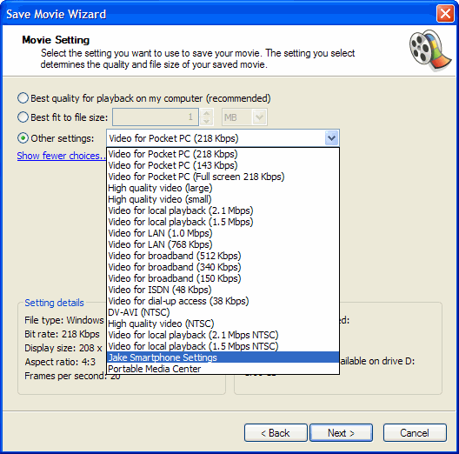Cancel the Save Movie Wizard

point(415,432)
